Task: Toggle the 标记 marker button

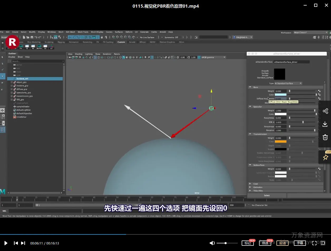Action: pos(248,243)
